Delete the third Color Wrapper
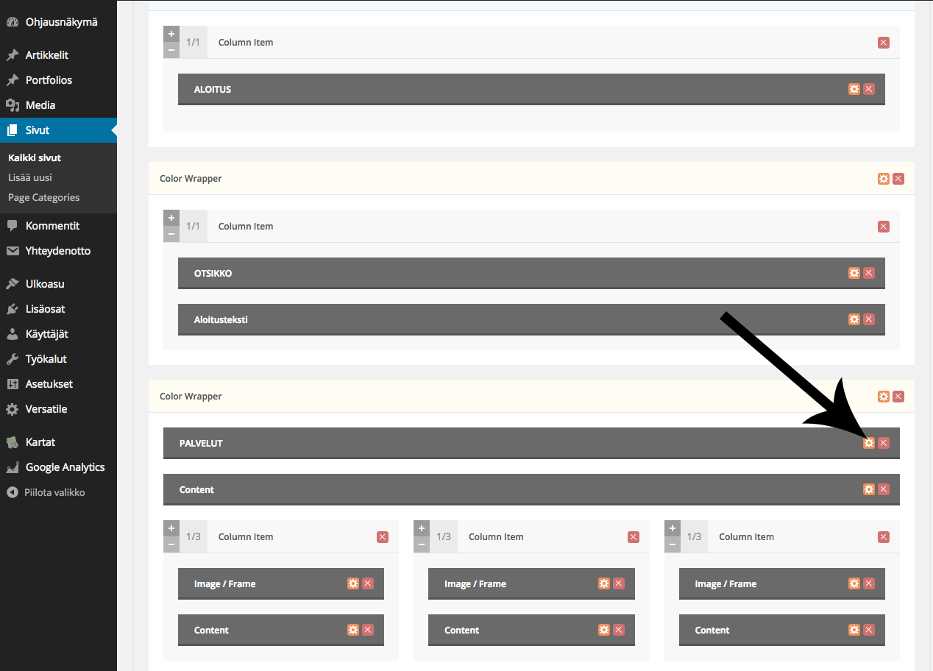This screenshot has width=933, height=671. pyautogui.click(x=898, y=397)
